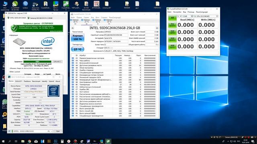Open the Настройки menu in CrystalDiskMark
Image resolution: width=257 pixels, height=144 pixels.
tap(177, 12)
